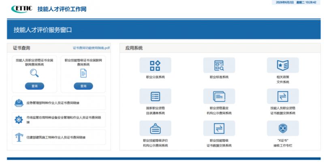Open the 证书查询功能使用指南.pdf link

pos(91,48)
